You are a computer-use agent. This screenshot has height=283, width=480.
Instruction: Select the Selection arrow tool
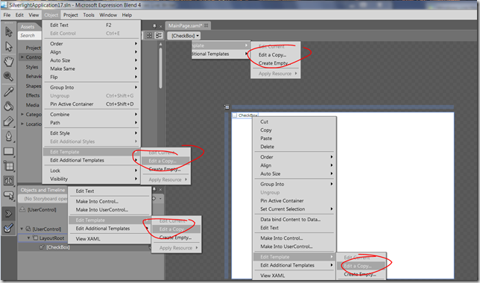(x=9, y=32)
